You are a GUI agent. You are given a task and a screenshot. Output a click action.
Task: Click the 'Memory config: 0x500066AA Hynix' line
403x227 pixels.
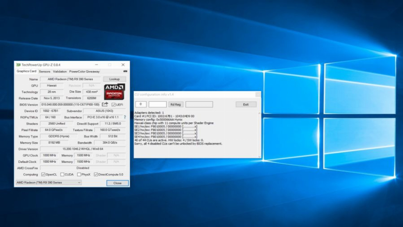[x=158, y=119]
